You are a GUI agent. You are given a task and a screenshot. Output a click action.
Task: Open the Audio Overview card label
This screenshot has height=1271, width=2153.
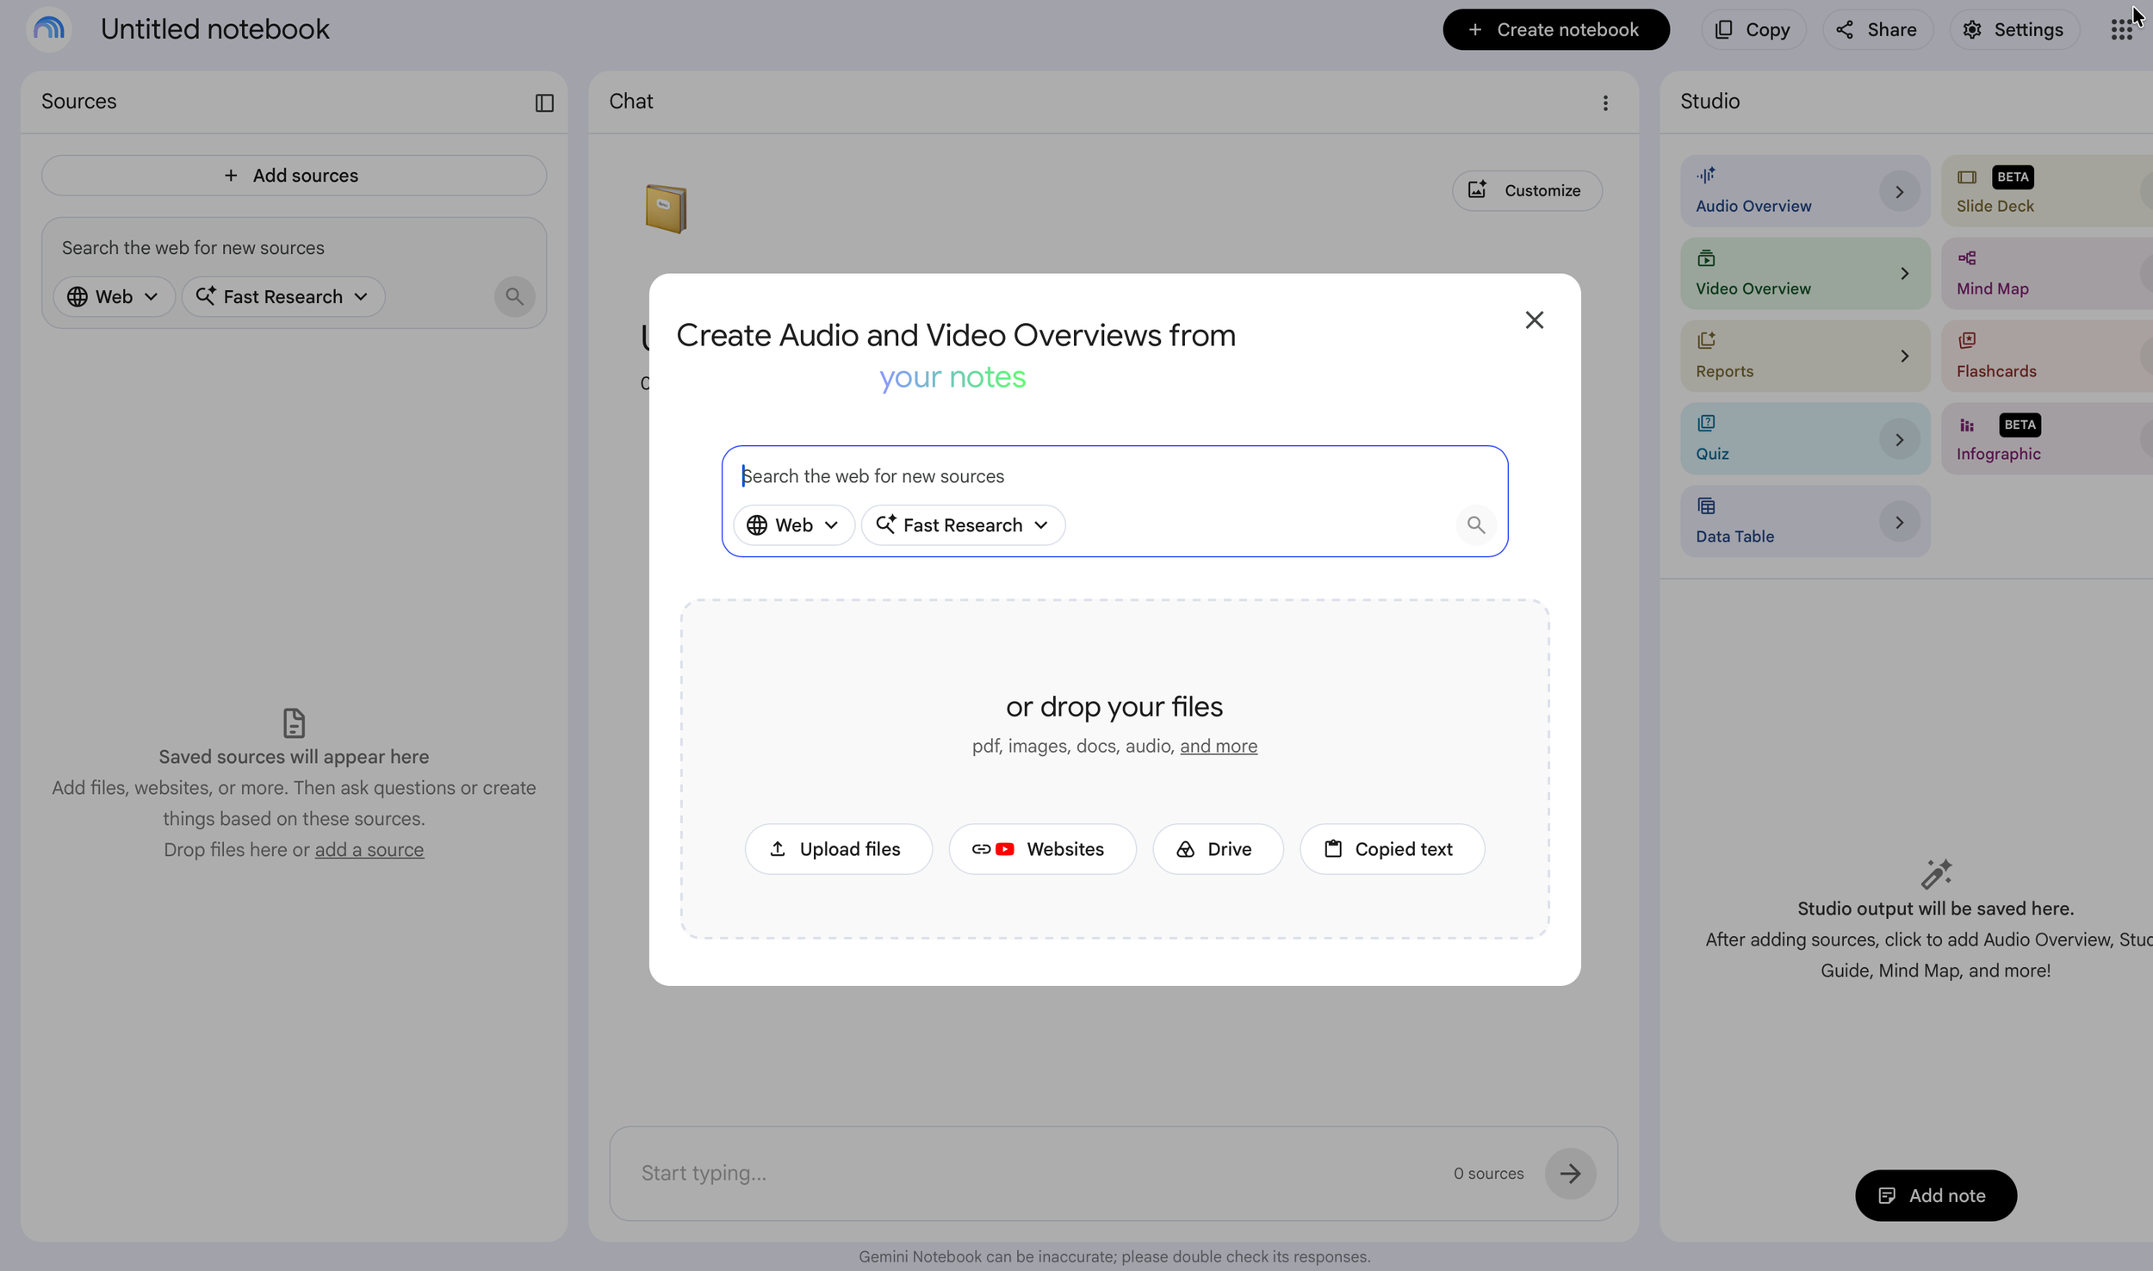click(x=1753, y=206)
